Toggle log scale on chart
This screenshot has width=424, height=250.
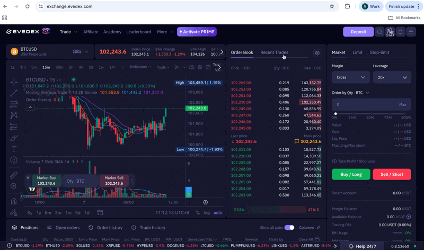tap(207, 212)
